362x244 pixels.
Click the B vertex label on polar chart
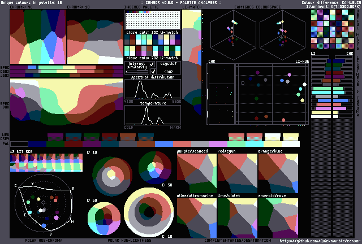50,234
